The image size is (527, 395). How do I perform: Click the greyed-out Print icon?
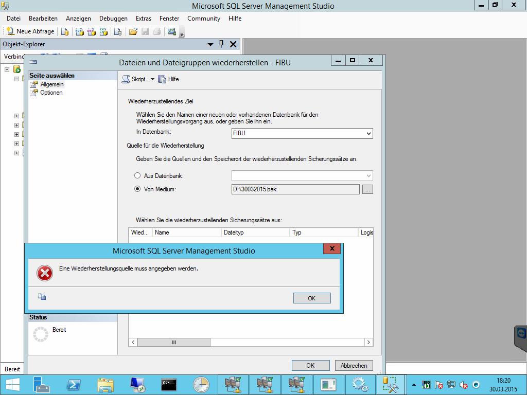pos(156,31)
